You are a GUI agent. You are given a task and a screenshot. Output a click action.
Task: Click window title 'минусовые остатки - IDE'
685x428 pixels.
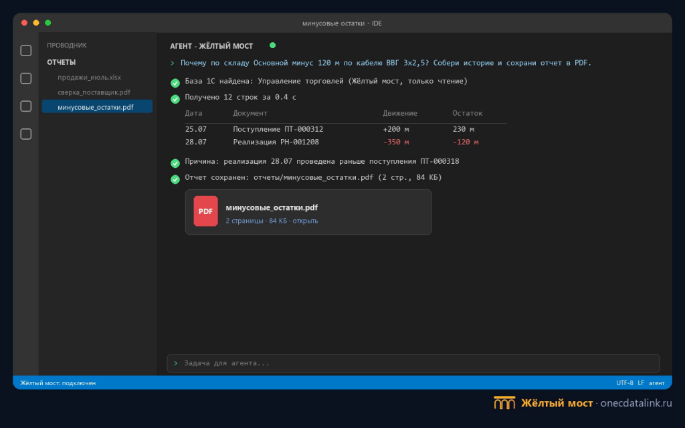[342, 23]
